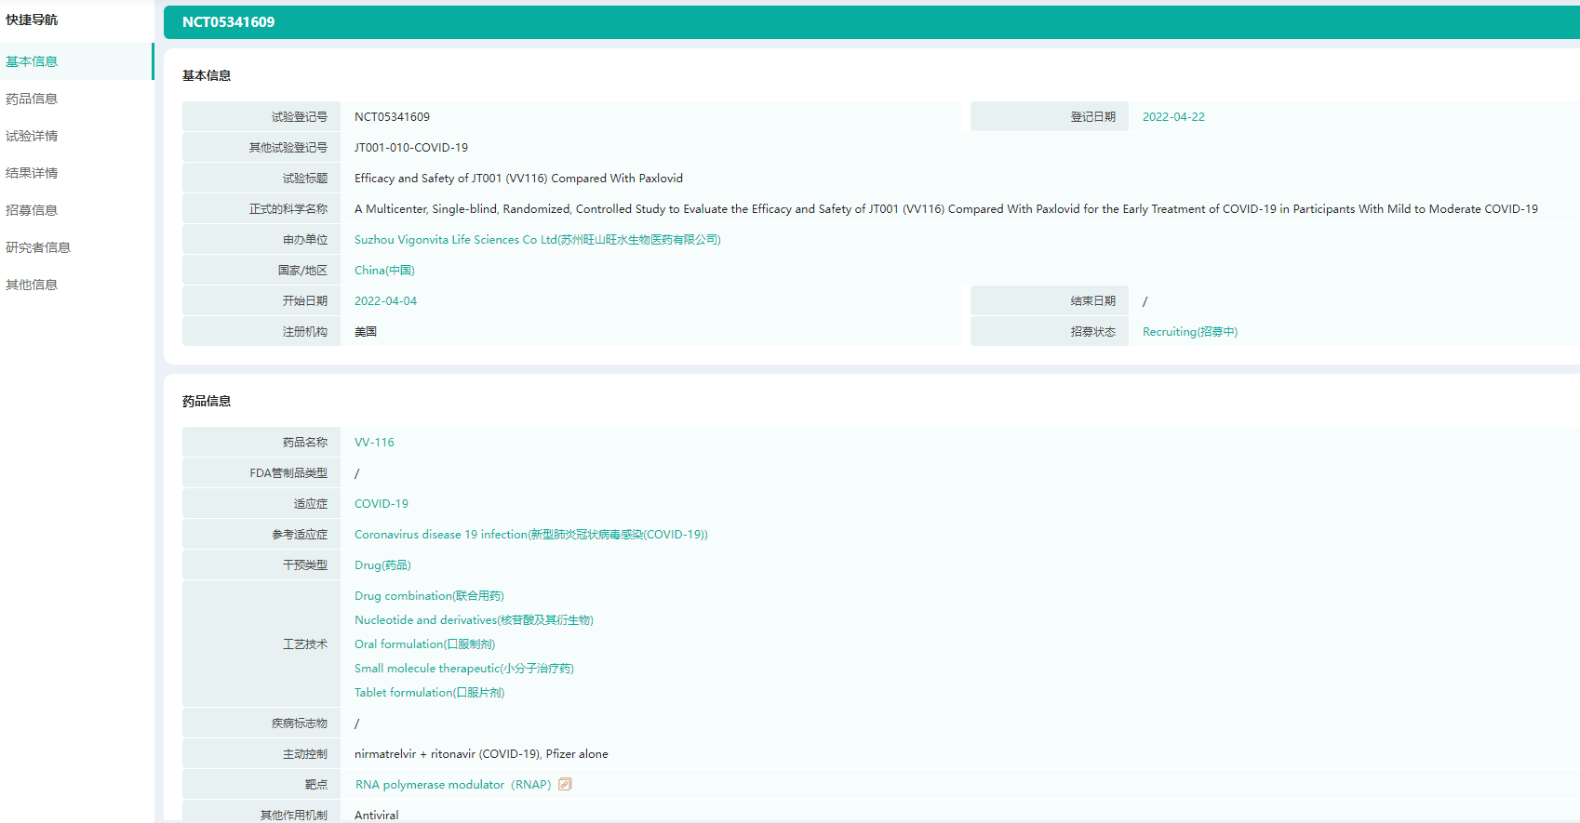Click the 正式的科学名称 field label
The width and height of the screenshot is (1580, 823).
(288, 209)
